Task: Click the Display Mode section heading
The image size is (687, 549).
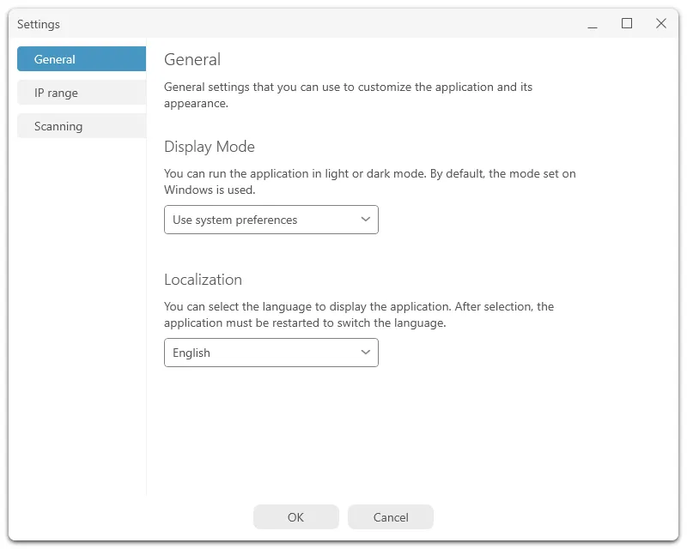Action: coord(210,147)
